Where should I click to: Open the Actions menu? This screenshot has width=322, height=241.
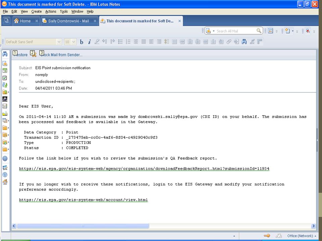[51, 11]
